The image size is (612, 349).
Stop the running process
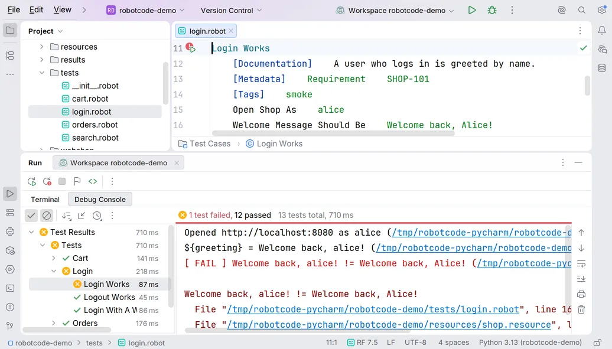point(62,181)
